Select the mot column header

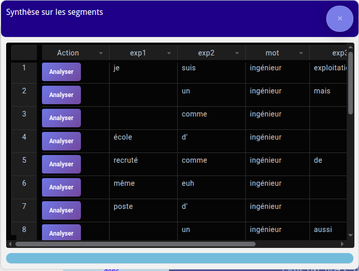coord(272,53)
